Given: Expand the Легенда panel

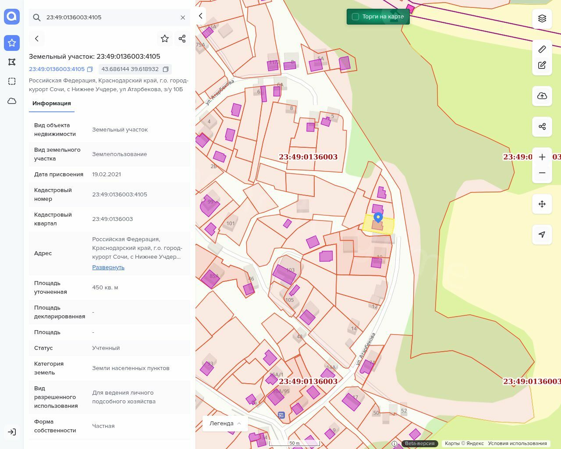Looking at the screenshot, I should point(225,423).
